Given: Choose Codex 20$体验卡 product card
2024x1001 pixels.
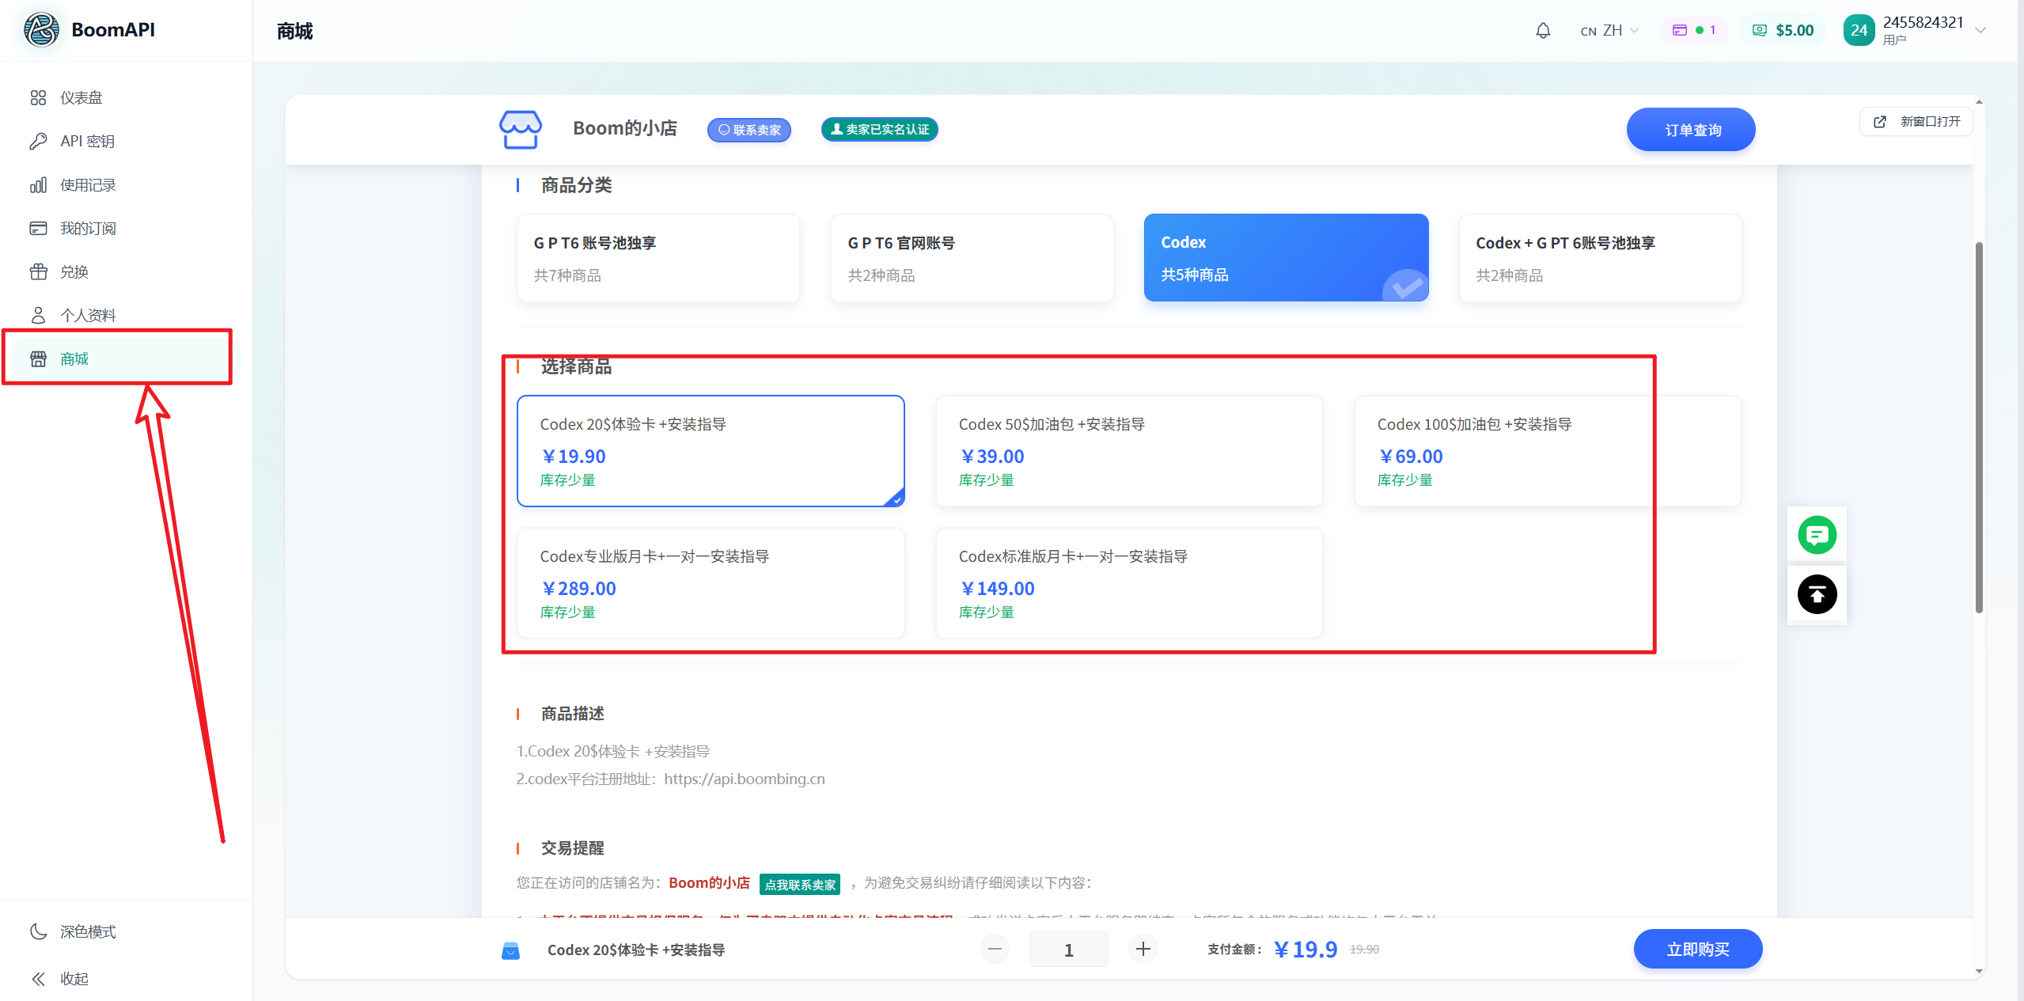Looking at the screenshot, I should click(711, 451).
